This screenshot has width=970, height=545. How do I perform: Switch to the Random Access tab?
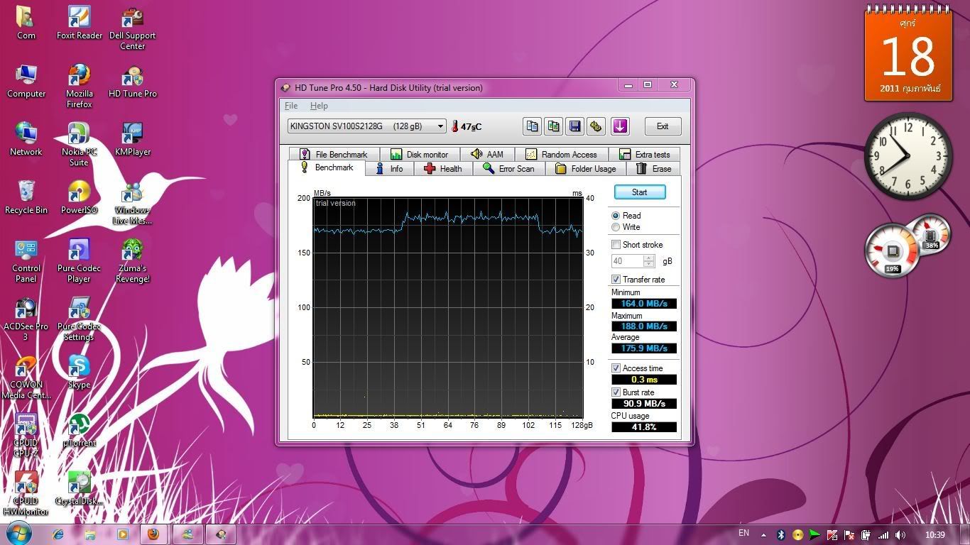tap(562, 154)
